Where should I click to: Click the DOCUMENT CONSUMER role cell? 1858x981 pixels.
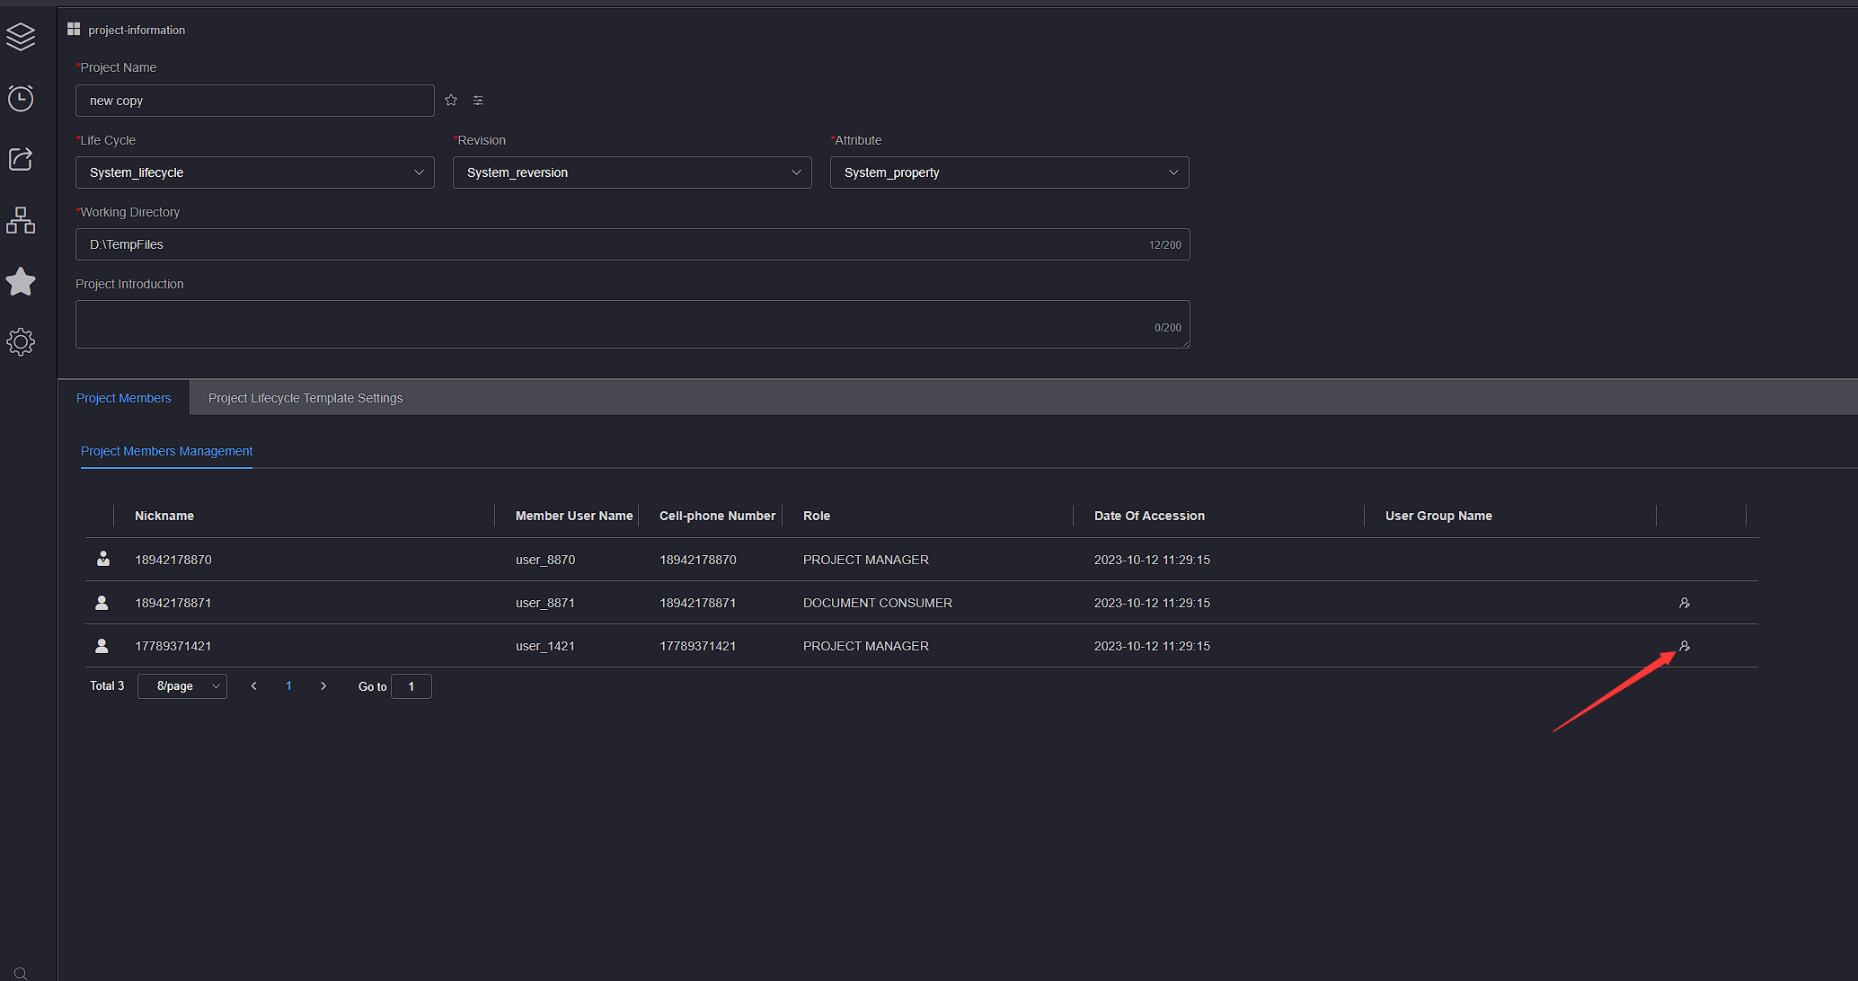[878, 603]
